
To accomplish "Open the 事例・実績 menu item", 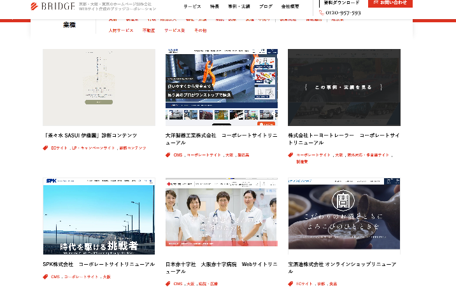I will coord(239,6).
